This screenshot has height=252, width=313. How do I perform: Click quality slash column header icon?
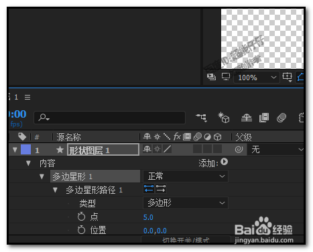167,136
